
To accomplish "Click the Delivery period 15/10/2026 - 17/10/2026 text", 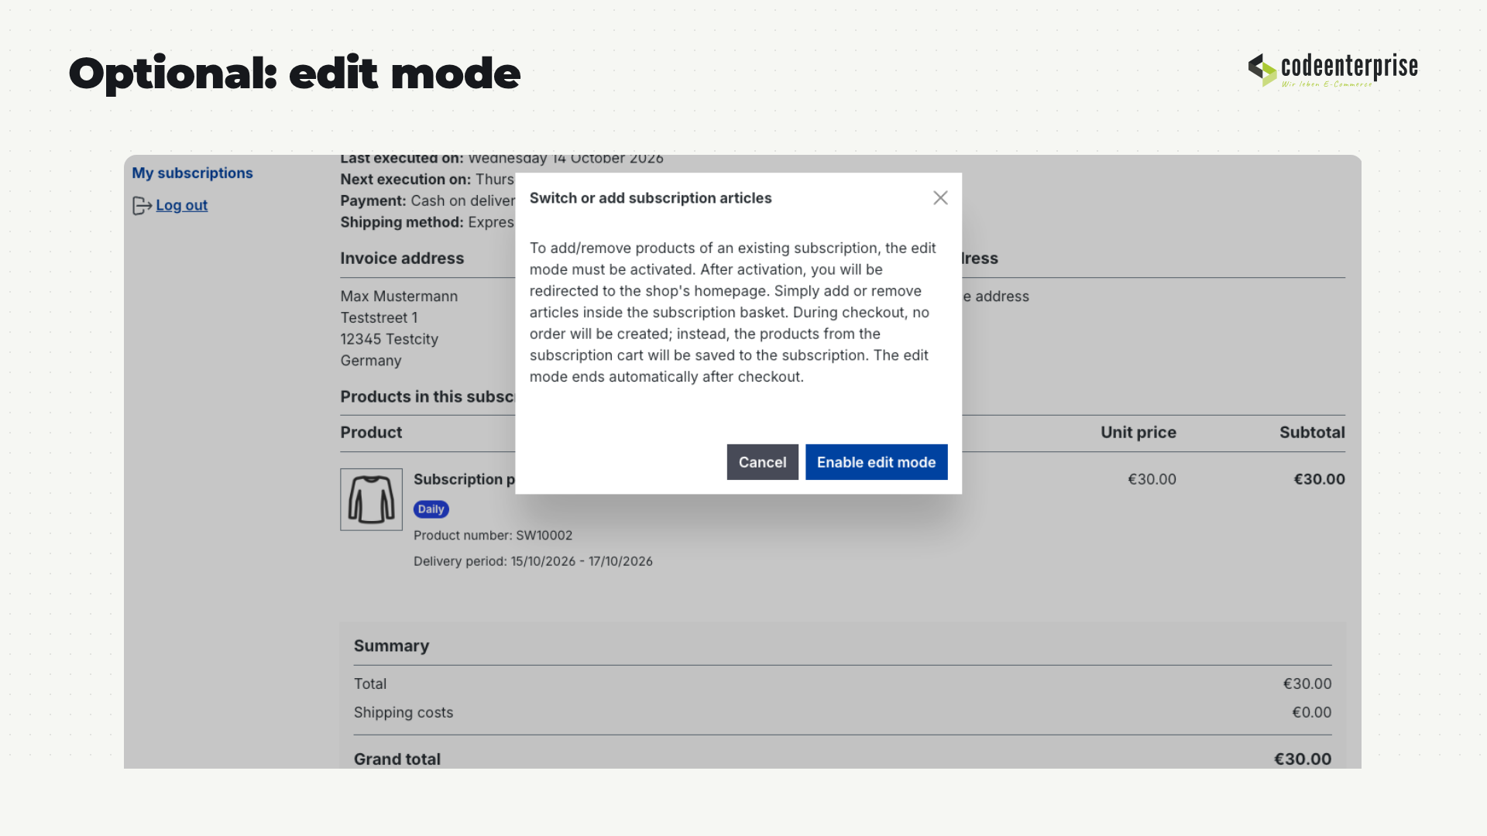I will (533, 561).
